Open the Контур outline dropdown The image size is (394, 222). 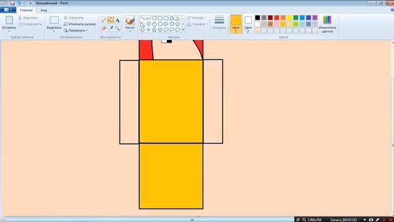click(196, 18)
